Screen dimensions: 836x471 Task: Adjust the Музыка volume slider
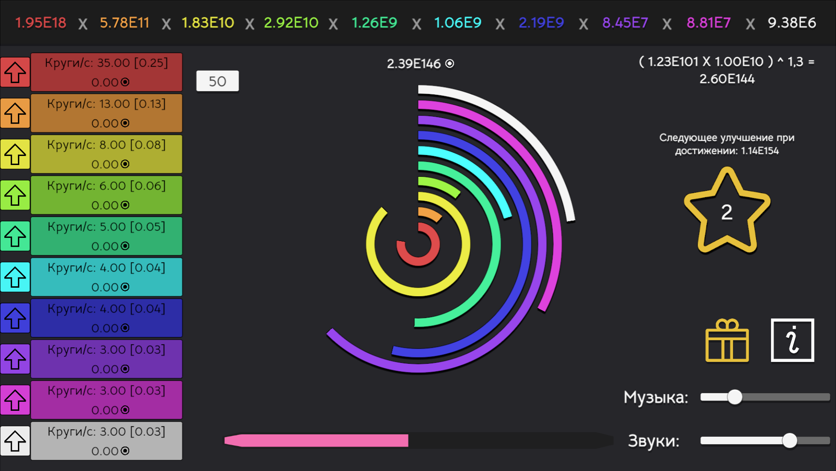[x=735, y=397]
